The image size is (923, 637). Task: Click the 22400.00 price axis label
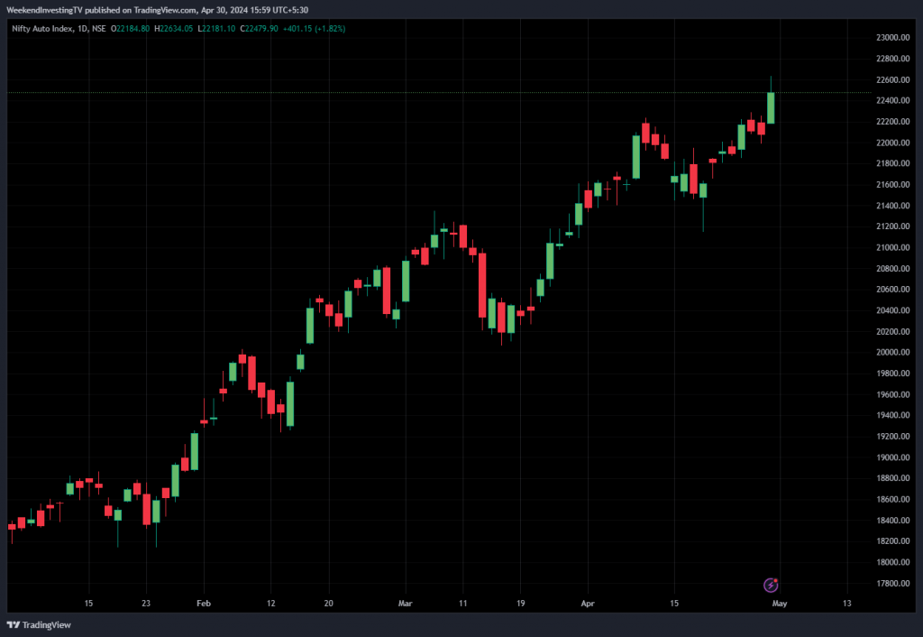pyautogui.click(x=892, y=101)
